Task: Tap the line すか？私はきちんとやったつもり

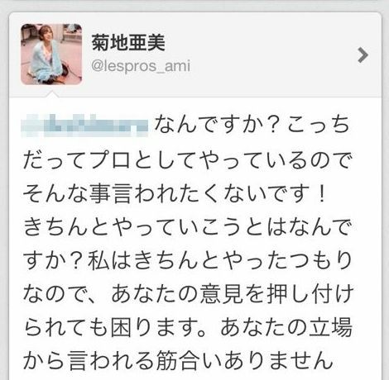Action: pyautogui.click(x=188, y=261)
